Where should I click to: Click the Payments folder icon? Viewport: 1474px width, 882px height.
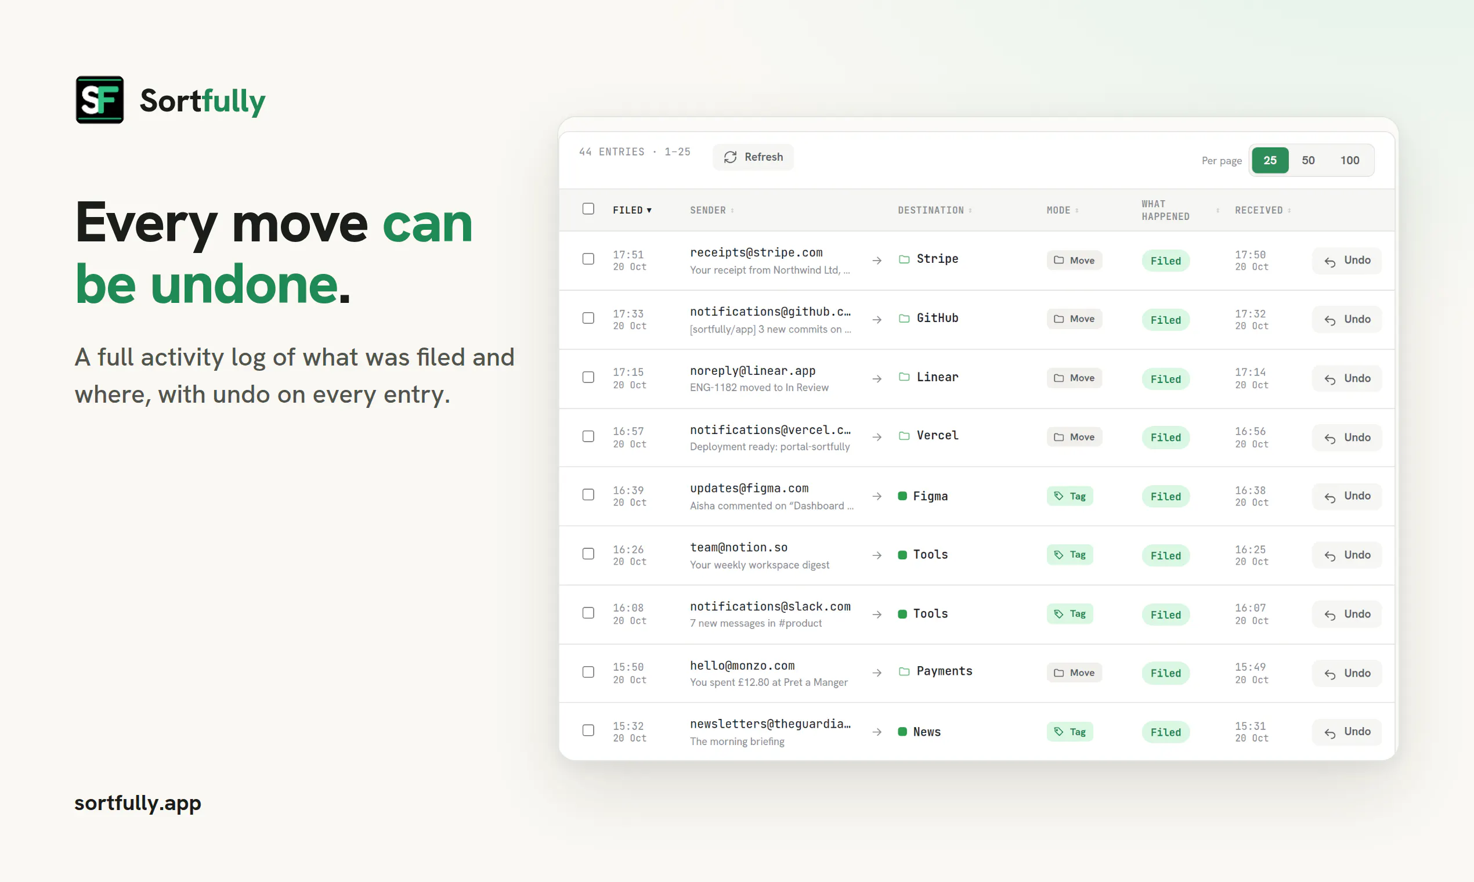tap(904, 671)
